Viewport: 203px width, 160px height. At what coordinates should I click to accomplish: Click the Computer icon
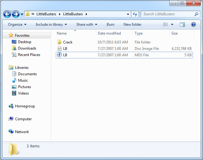coord(11,119)
